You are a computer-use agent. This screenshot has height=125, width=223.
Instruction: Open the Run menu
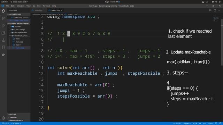coord(39,6)
